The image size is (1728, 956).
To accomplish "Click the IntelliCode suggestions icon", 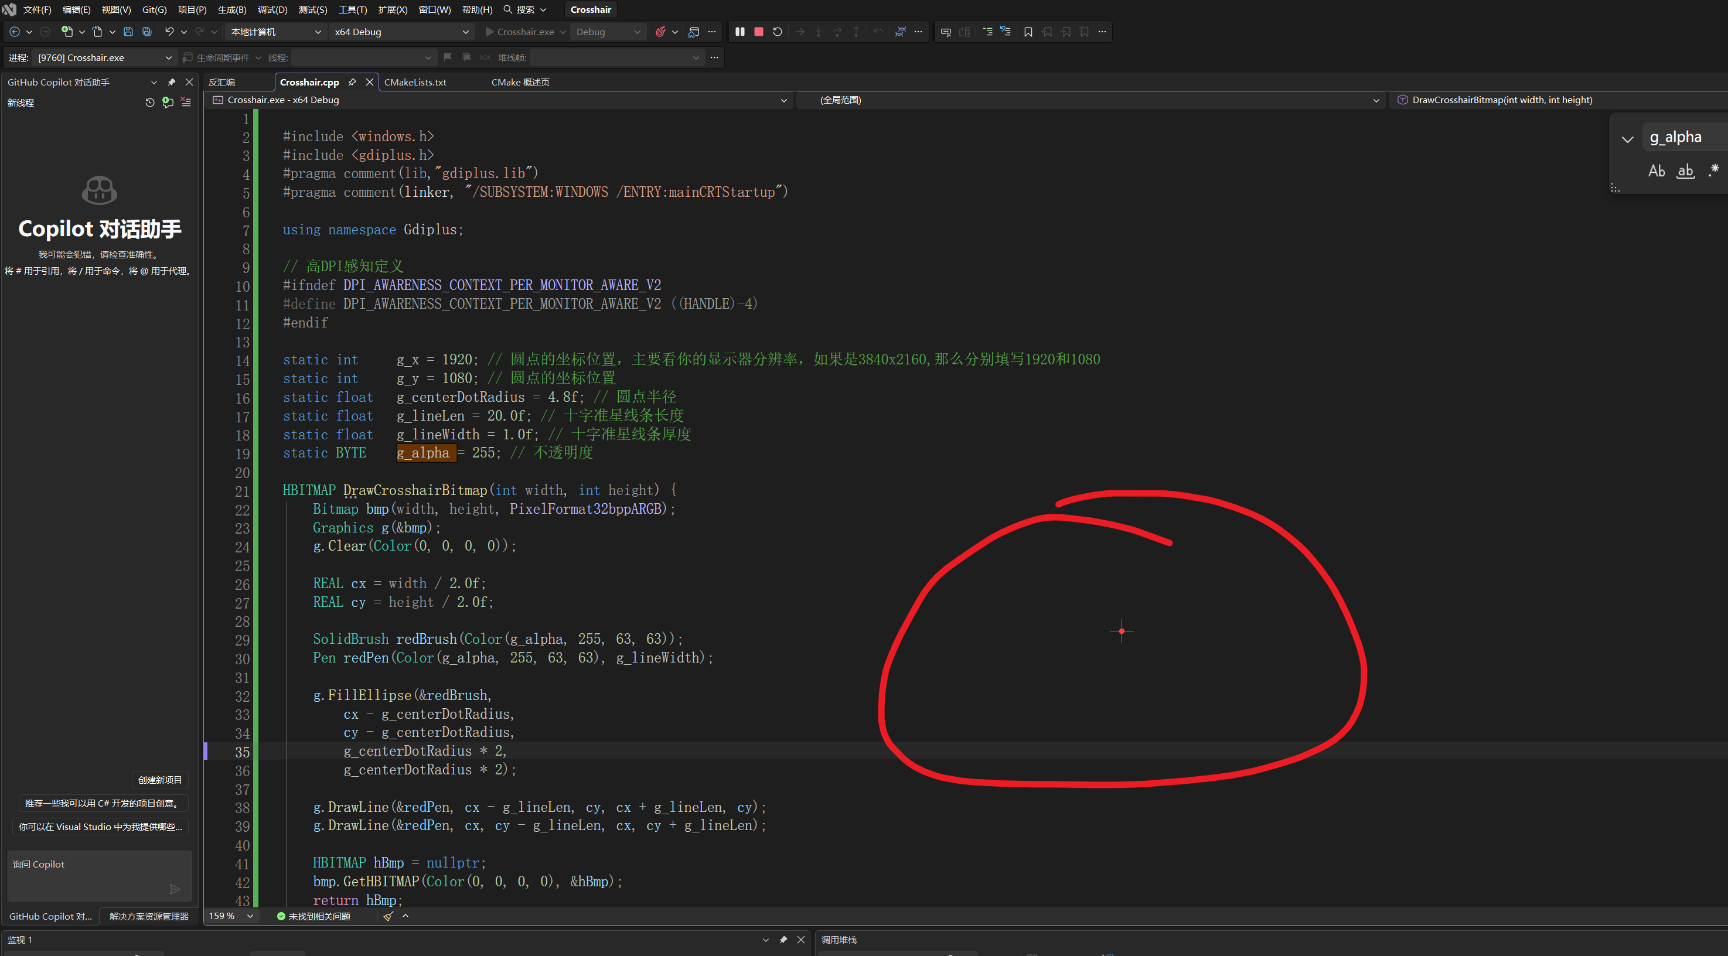I will (900, 32).
